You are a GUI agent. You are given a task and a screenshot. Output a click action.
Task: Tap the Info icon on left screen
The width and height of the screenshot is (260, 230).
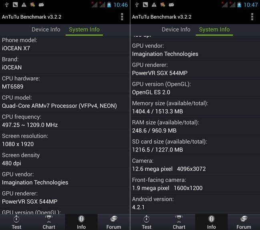pyautogui.click(x=81, y=219)
